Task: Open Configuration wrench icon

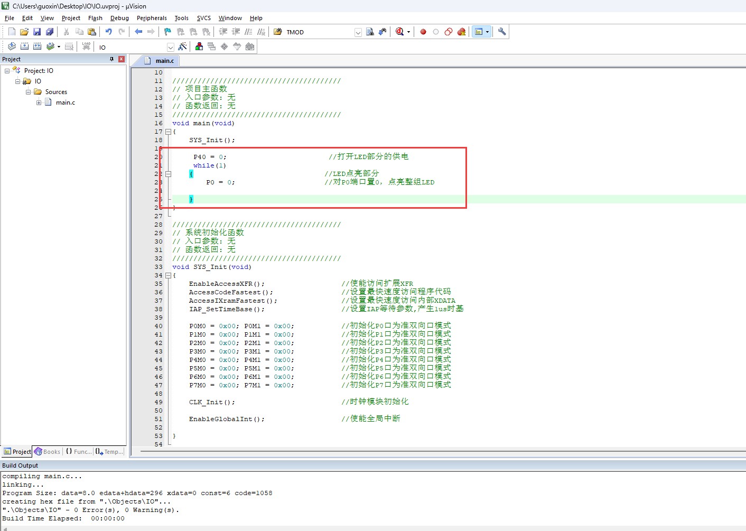Action: pyautogui.click(x=502, y=32)
